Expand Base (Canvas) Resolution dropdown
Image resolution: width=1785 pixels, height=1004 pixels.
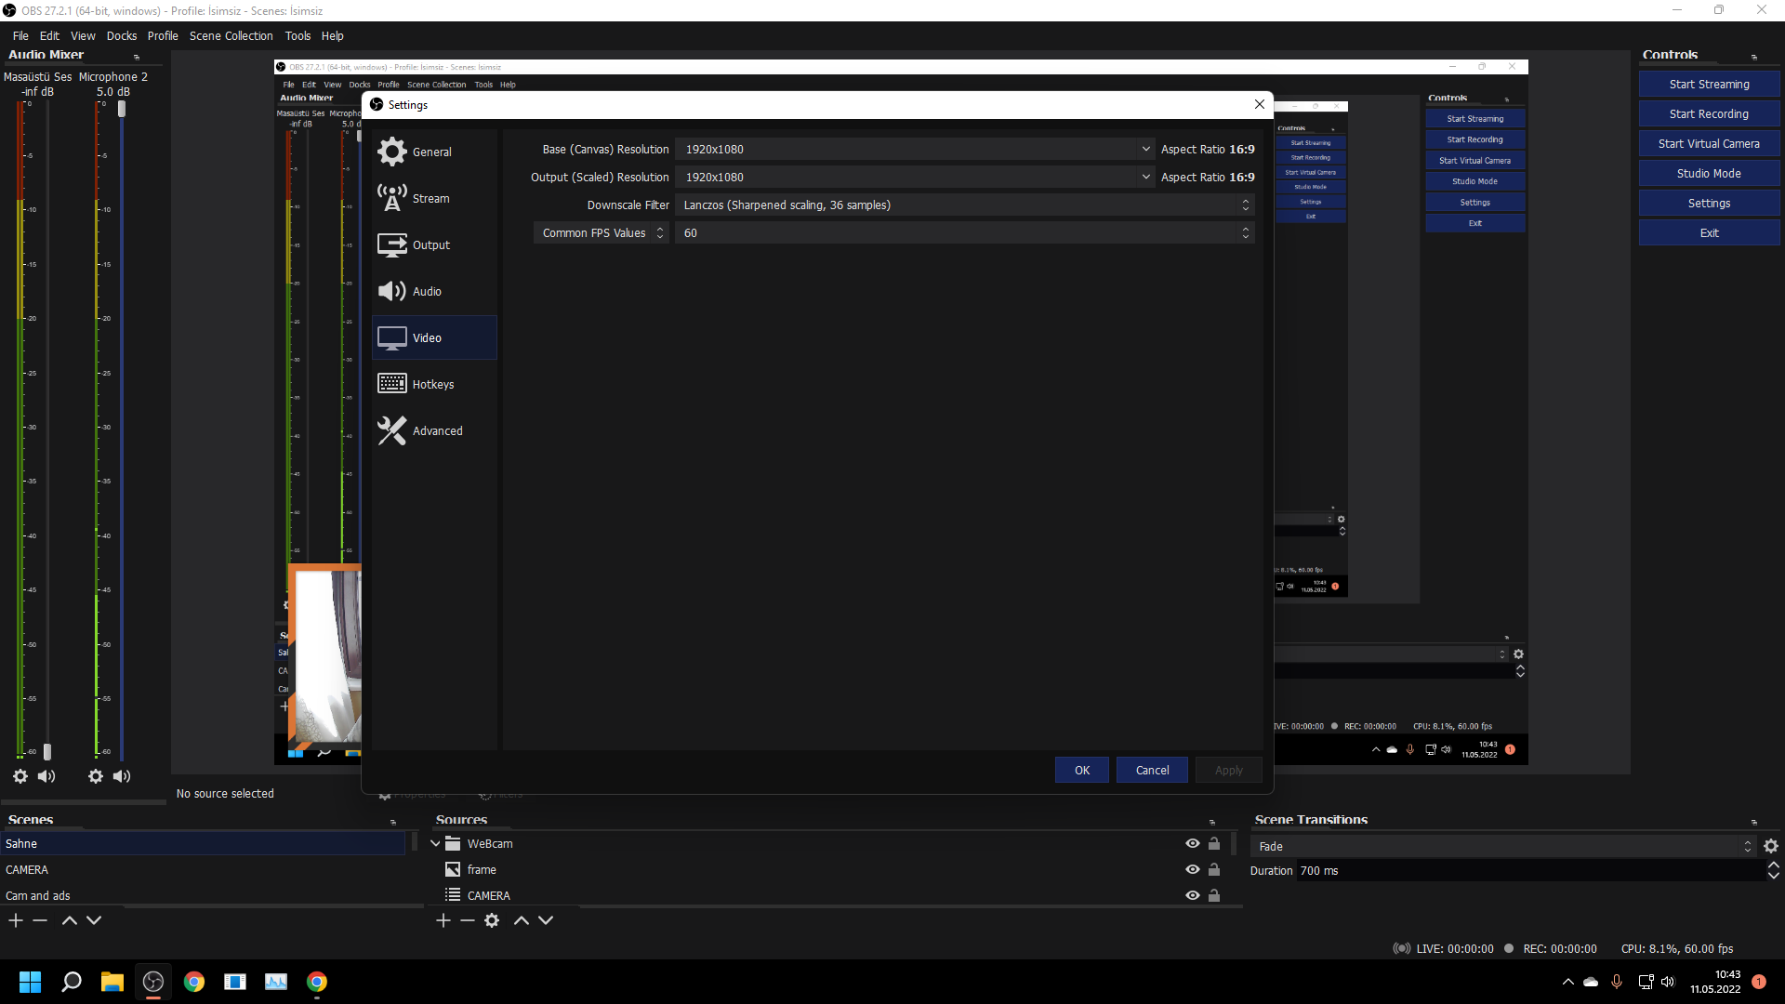click(1145, 149)
